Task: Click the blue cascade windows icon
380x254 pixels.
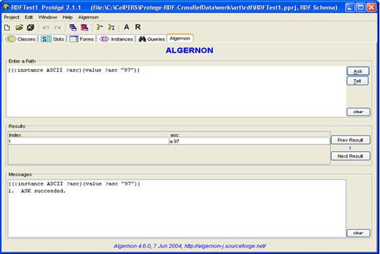Action: pyautogui.click(x=73, y=27)
